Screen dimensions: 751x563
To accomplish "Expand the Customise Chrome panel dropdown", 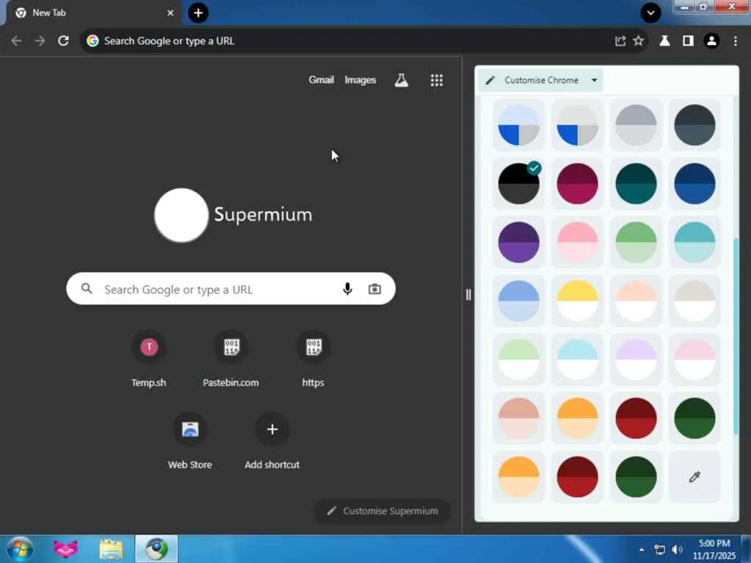I will [594, 80].
